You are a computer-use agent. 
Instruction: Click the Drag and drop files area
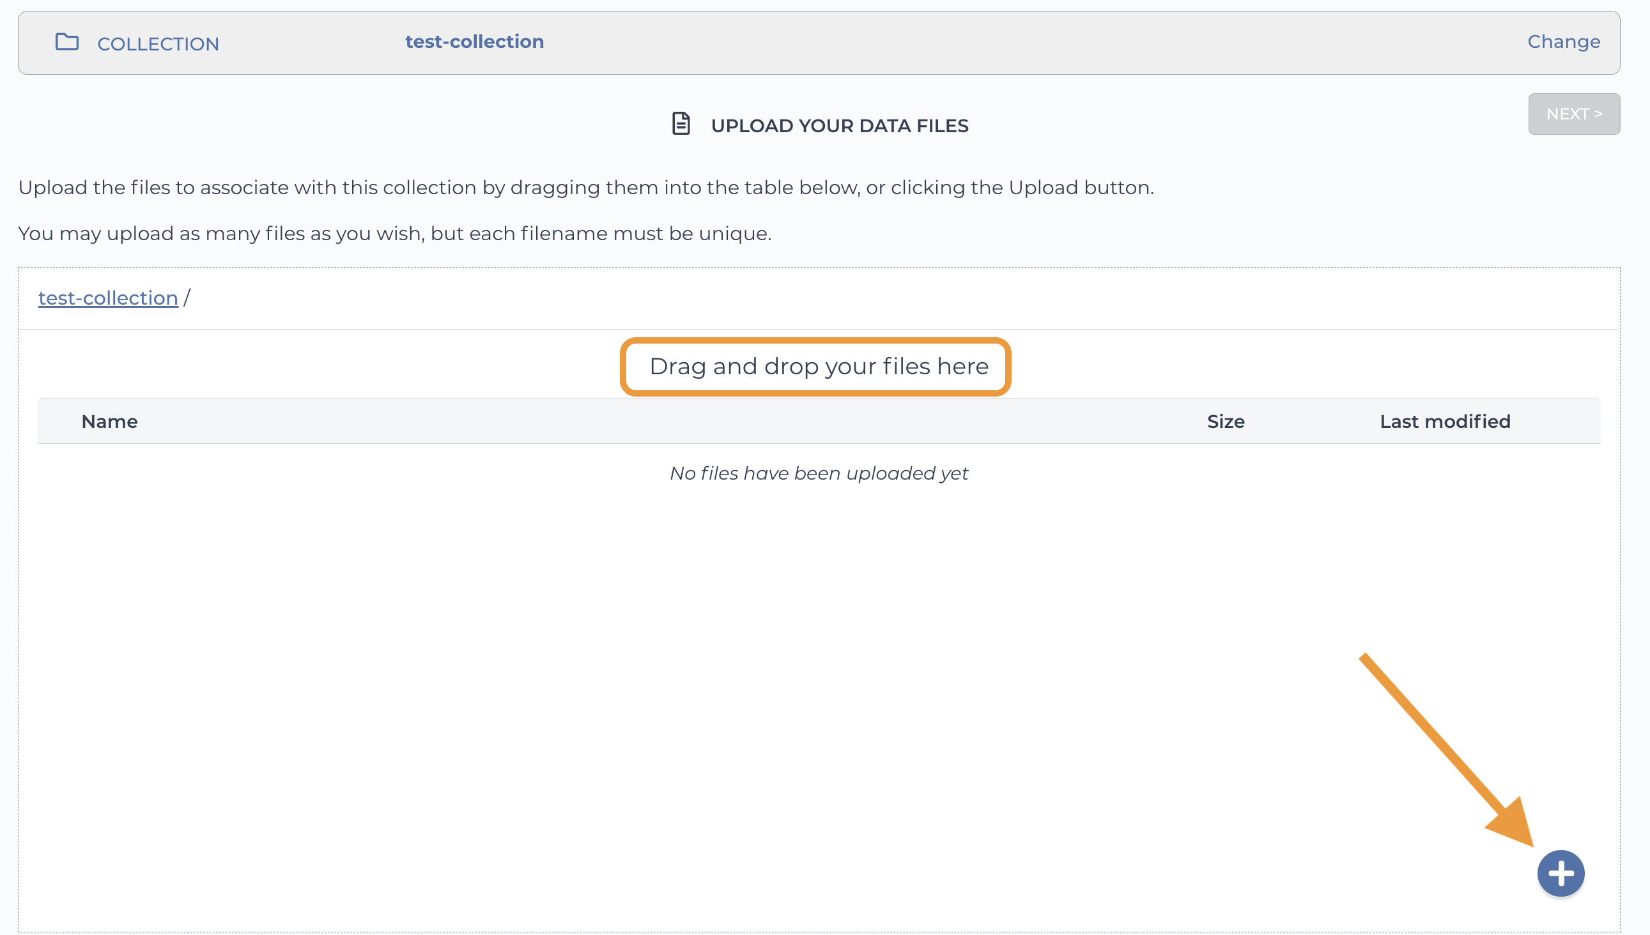click(x=818, y=366)
